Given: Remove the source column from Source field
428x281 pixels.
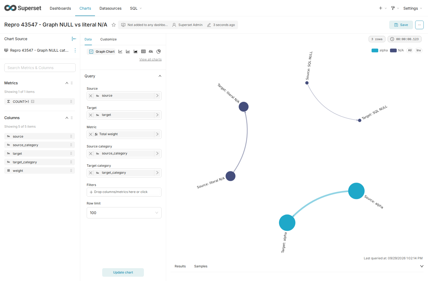Looking at the screenshot, I should [x=91, y=96].
